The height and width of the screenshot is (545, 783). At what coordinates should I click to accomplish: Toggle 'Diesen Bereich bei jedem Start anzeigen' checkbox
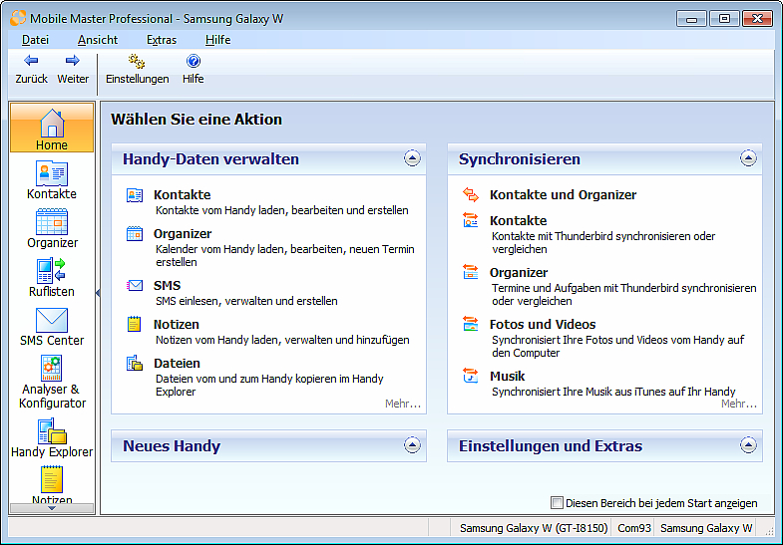pos(557,502)
